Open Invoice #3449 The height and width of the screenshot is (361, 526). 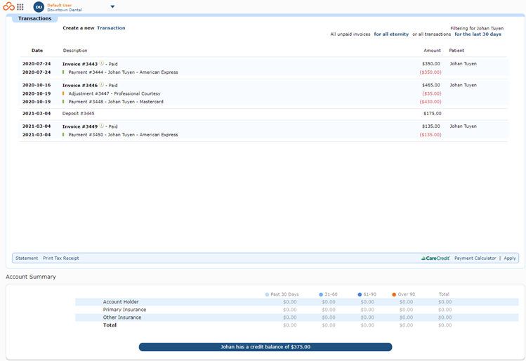pos(80,126)
